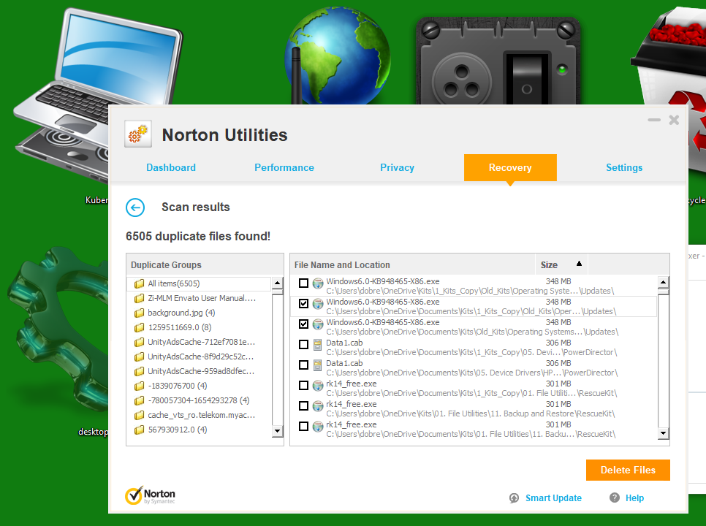Open the Privacy tab

tap(397, 168)
